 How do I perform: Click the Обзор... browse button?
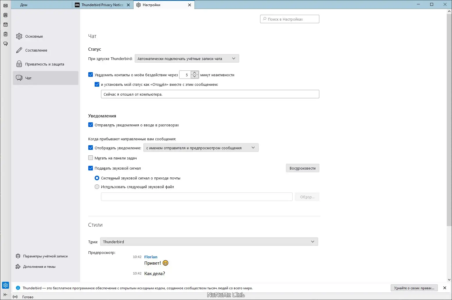pyautogui.click(x=307, y=197)
